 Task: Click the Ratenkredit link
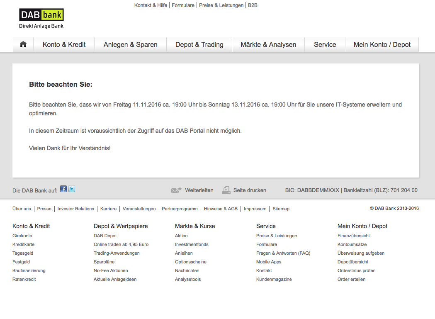coord(24,279)
